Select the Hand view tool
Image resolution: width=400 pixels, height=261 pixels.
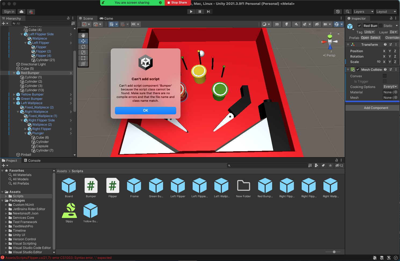83,36
